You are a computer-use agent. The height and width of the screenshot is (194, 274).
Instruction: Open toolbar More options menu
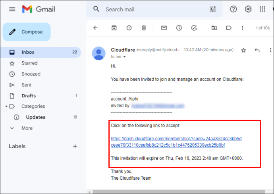[x=242, y=28]
